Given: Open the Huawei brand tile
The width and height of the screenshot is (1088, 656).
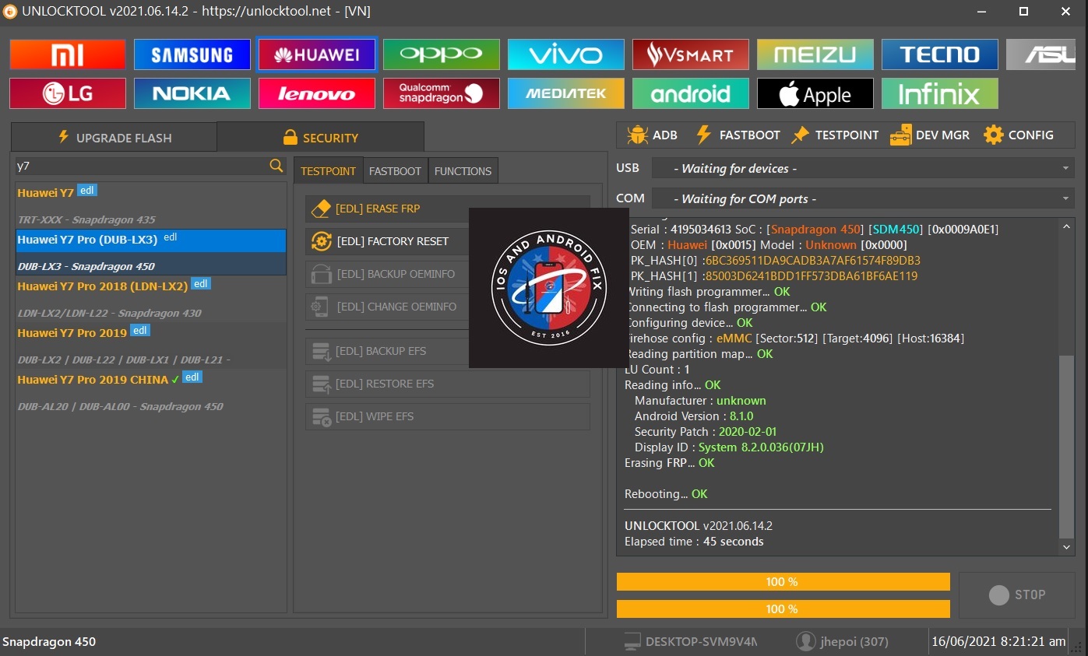Looking at the screenshot, I should tap(317, 54).
